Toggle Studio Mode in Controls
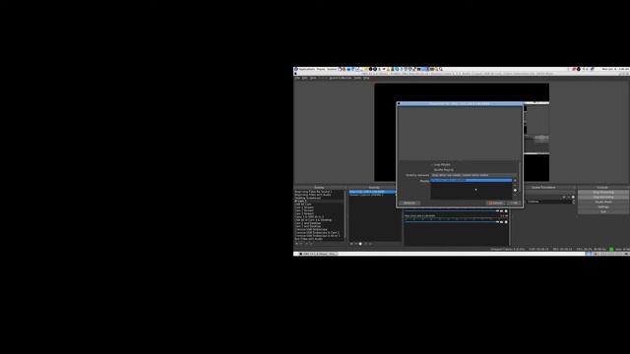Screen dimensions: 630x354 point(603,202)
